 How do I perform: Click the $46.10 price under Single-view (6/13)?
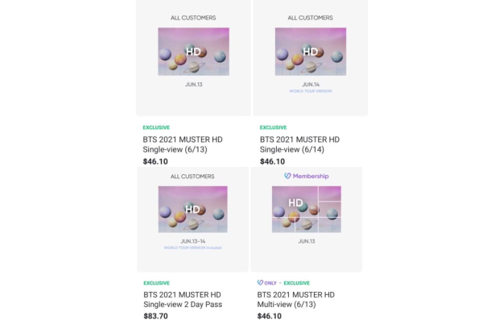[x=156, y=161]
